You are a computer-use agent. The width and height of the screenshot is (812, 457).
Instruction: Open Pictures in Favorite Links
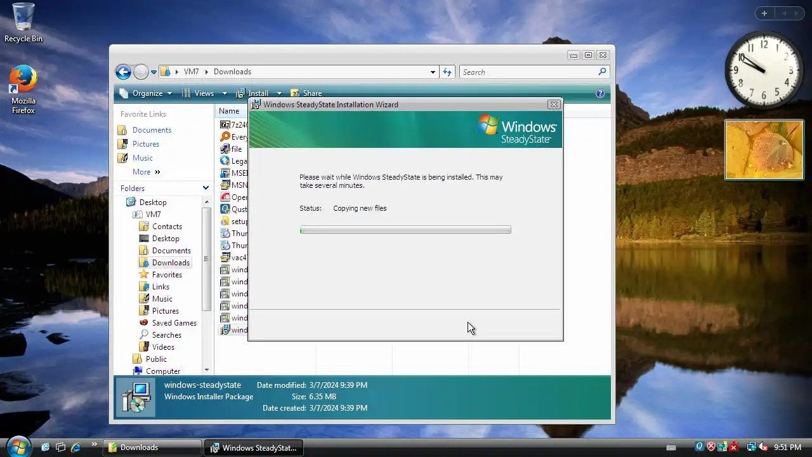[146, 144]
